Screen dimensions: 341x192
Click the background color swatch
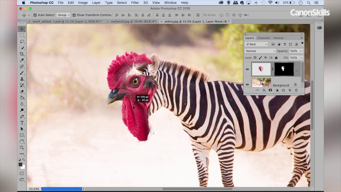[23, 167]
